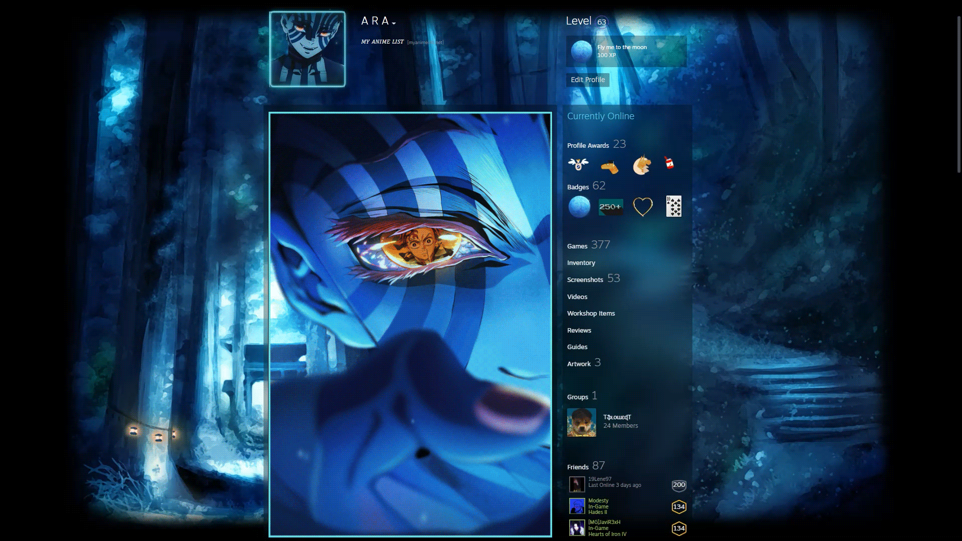Click the Fly me to the moon badge icon

coord(582,51)
